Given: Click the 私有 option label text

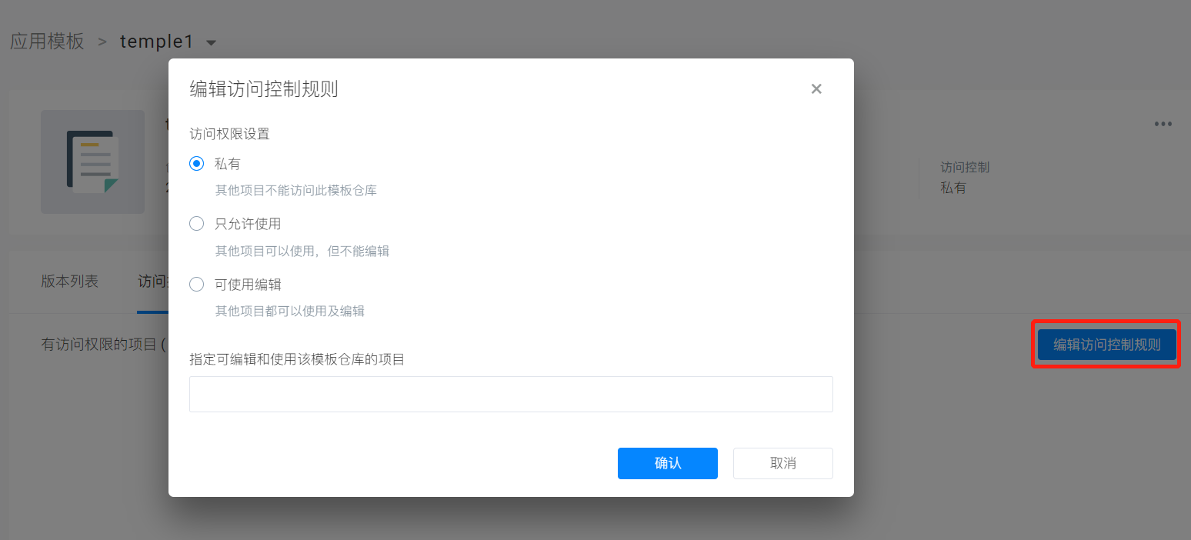Looking at the screenshot, I should [228, 164].
